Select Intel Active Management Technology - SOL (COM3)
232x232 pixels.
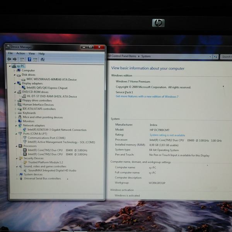tap(61, 142)
